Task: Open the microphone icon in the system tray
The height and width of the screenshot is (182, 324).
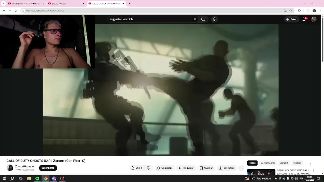Action: [288, 179]
